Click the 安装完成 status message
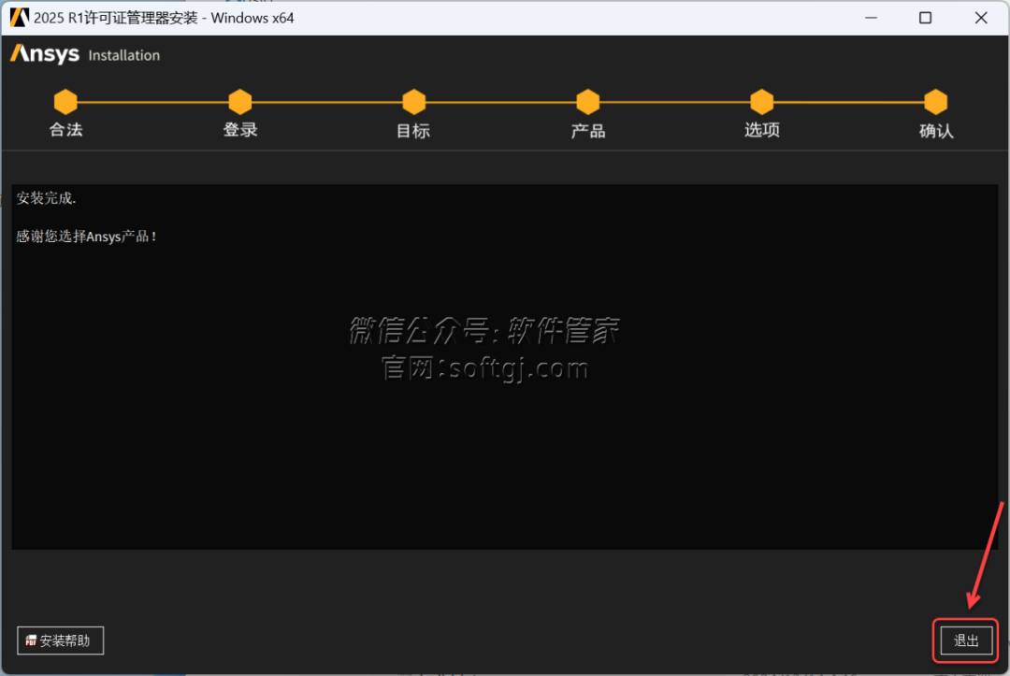 (47, 198)
